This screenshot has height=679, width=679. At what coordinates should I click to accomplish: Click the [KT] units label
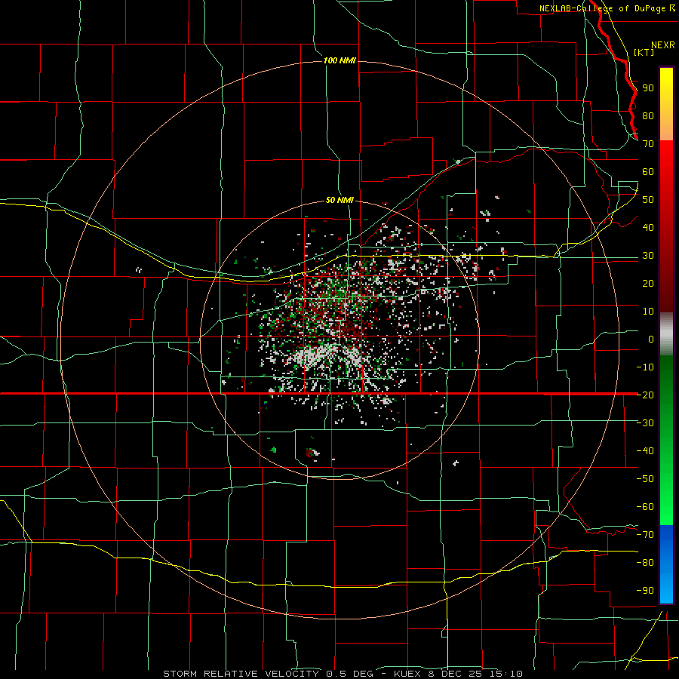tap(644, 52)
